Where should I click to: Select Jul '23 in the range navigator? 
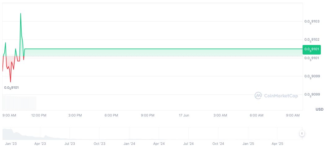click(70, 144)
